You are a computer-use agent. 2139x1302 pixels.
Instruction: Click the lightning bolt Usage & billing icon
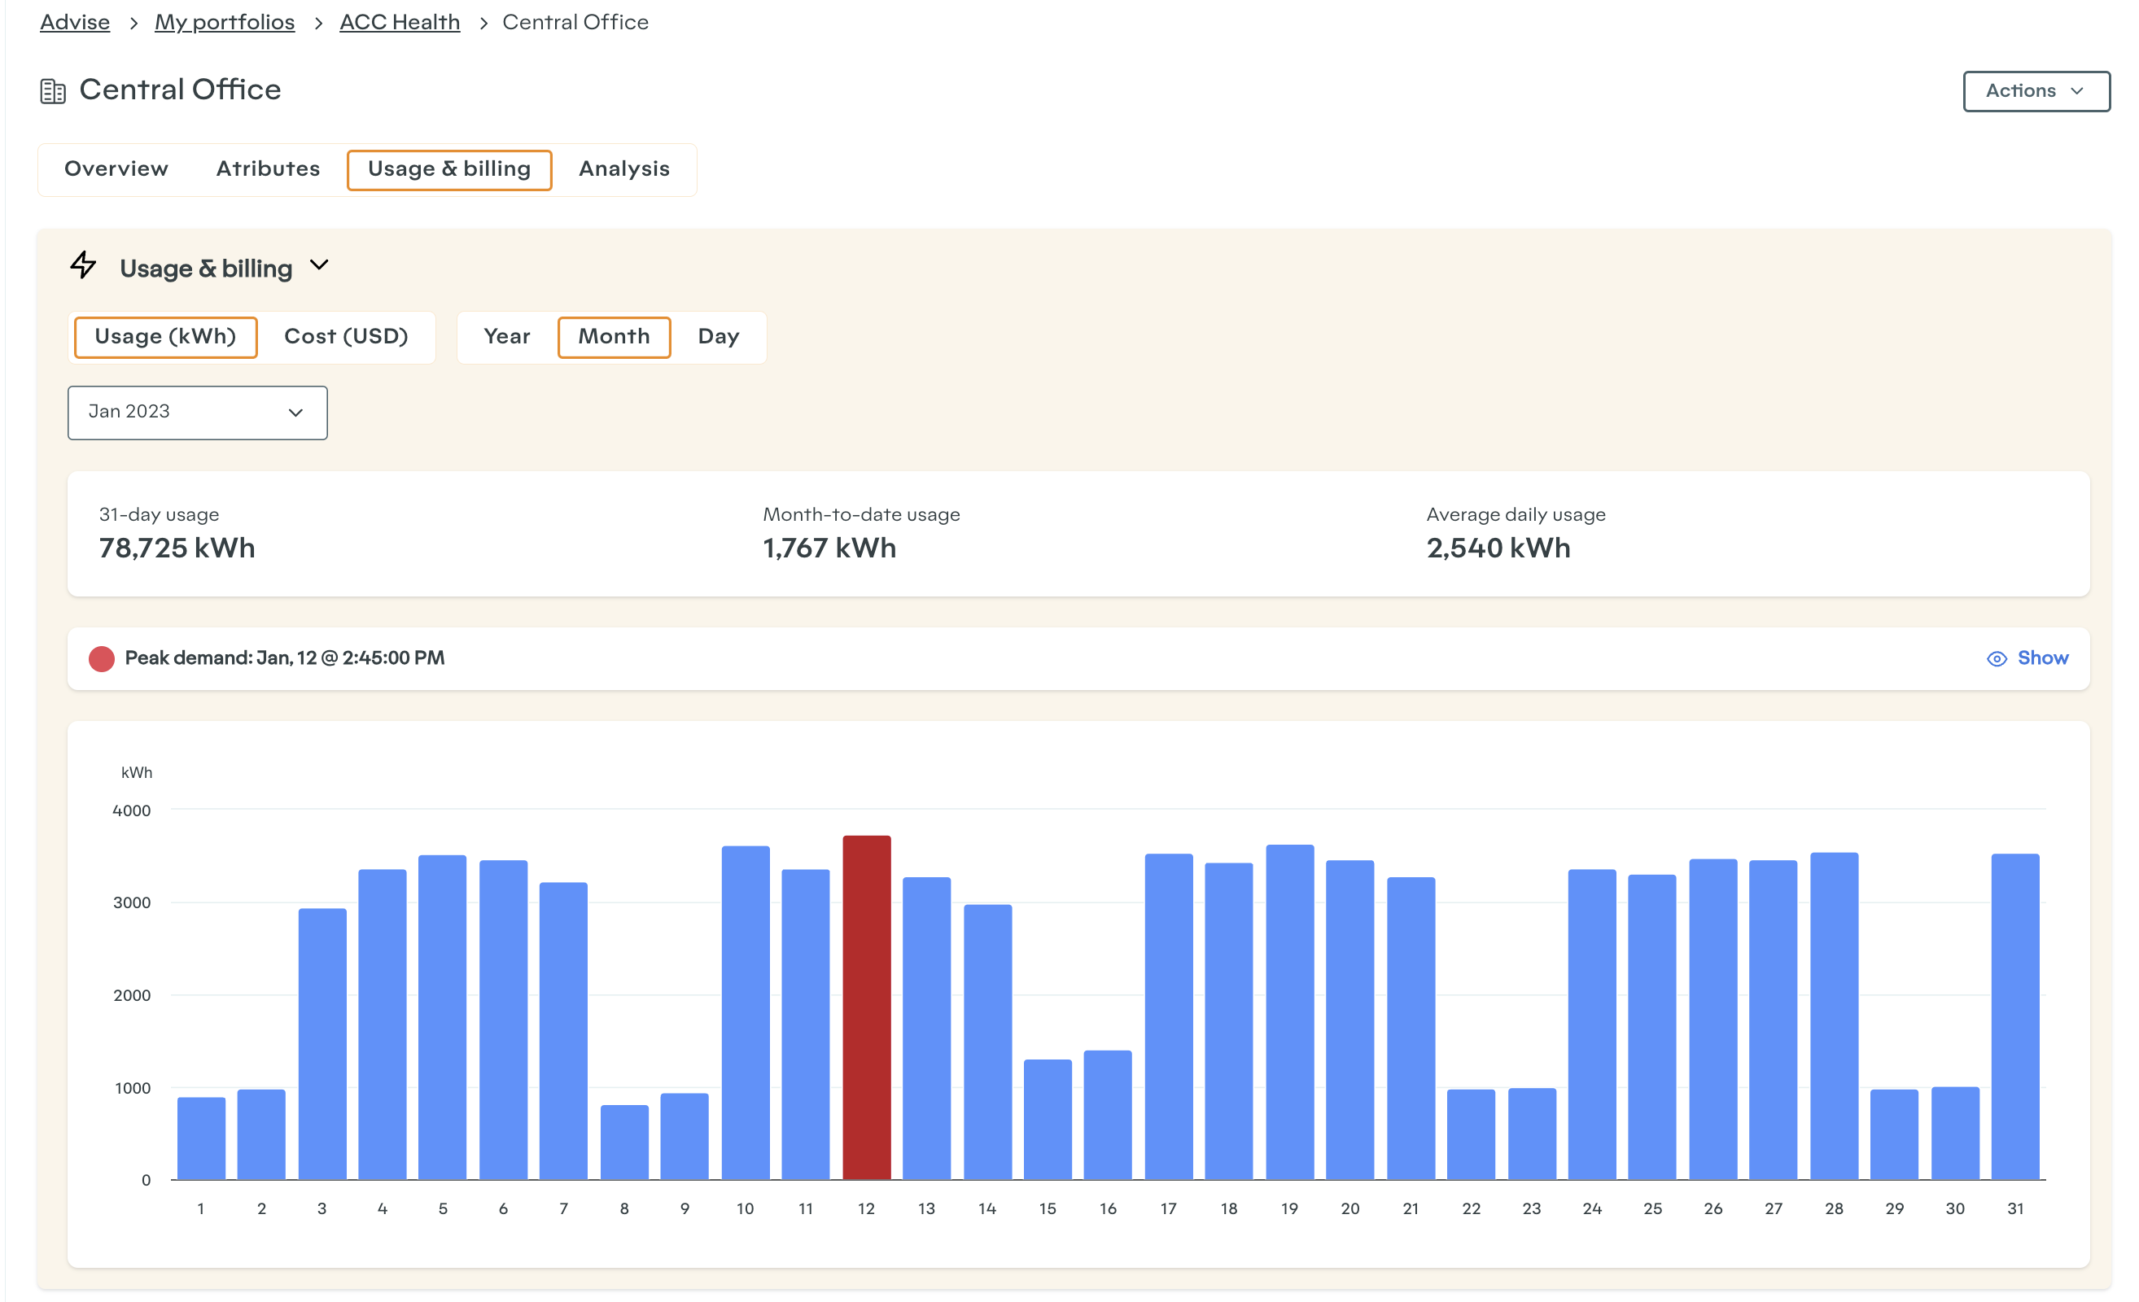[x=83, y=264]
